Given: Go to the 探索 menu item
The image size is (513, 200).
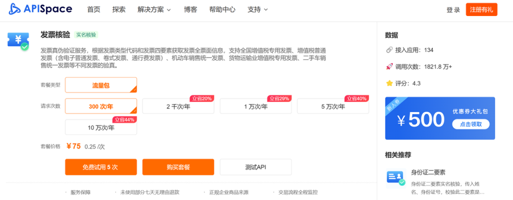Looking at the screenshot, I should click(119, 9).
